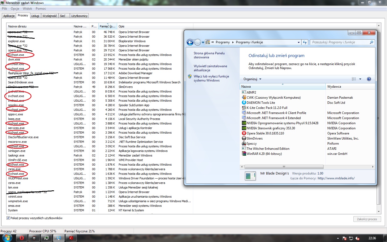Switch to the Aplikacje tab
Screen dimensions: 387x242
pyautogui.click(x=9, y=16)
